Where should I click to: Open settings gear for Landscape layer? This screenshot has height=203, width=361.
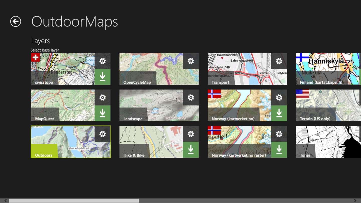(191, 97)
